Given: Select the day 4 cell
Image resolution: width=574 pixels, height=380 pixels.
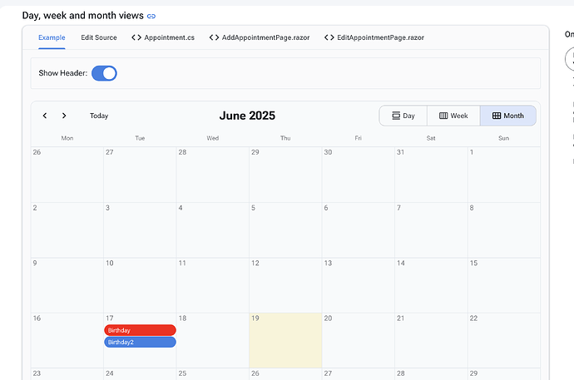Looking at the screenshot, I should tap(213, 230).
